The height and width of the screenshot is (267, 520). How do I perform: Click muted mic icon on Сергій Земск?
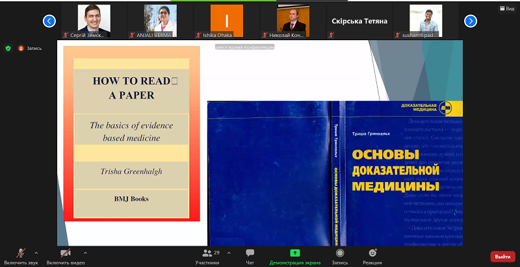(66, 35)
